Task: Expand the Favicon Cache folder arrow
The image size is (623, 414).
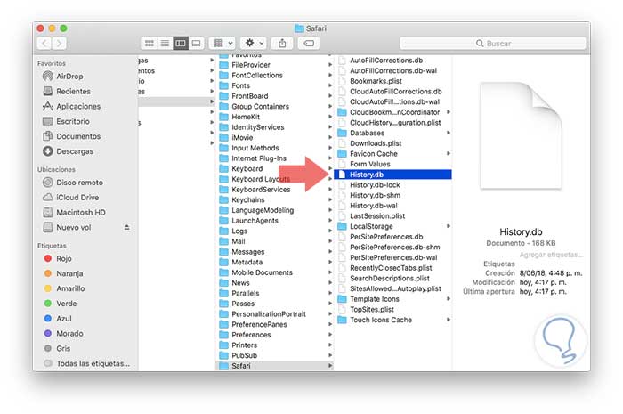Action: coord(449,153)
